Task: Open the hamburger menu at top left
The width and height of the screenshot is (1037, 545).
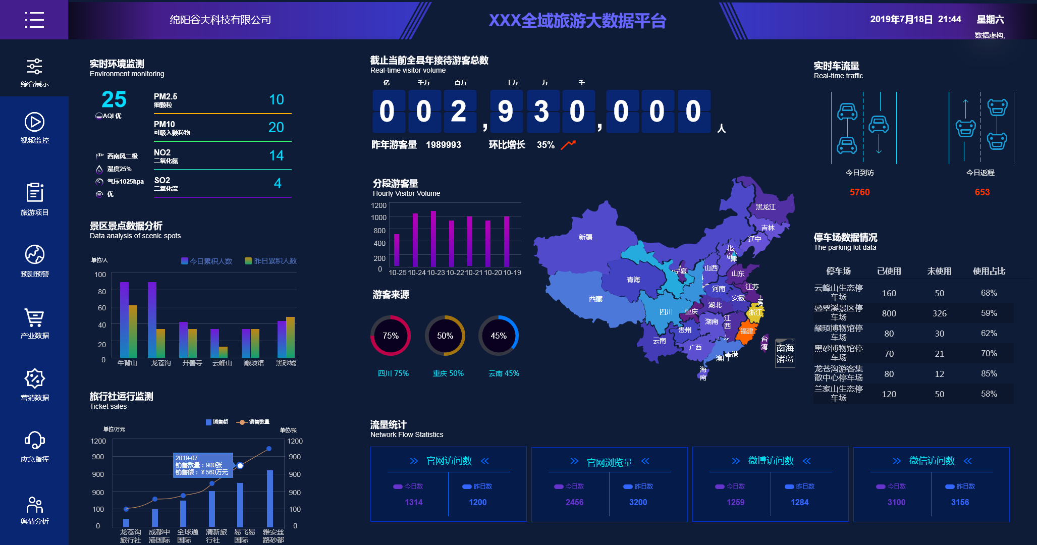Action: pos(34,20)
